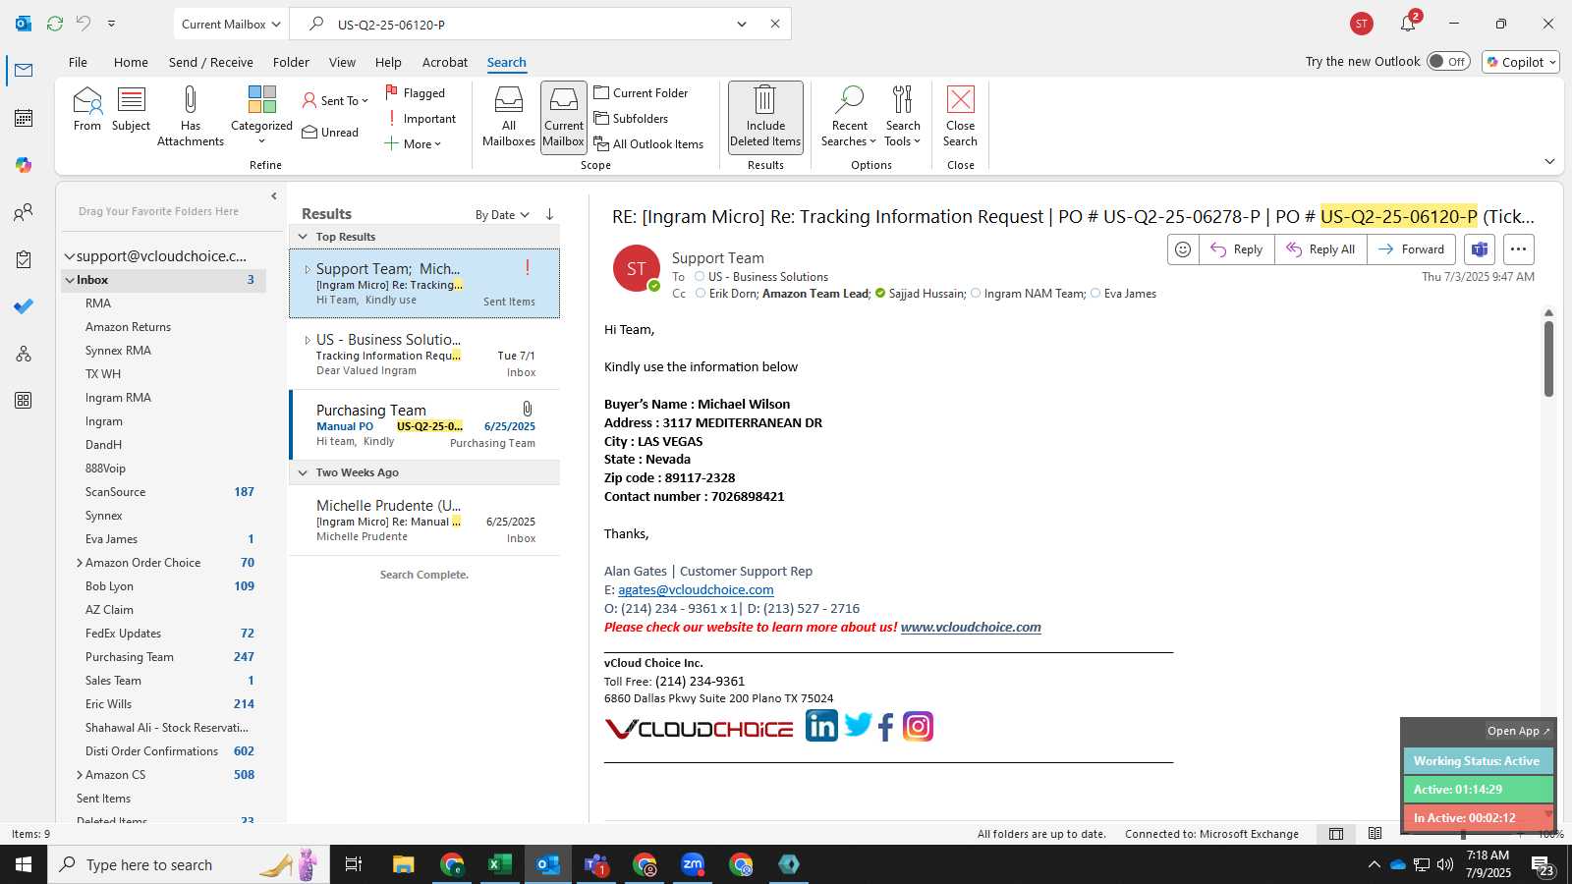Click the Send/Receive All Folders sync icon
The width and height of the screenshot is (1572, 884).
(55, 24)
